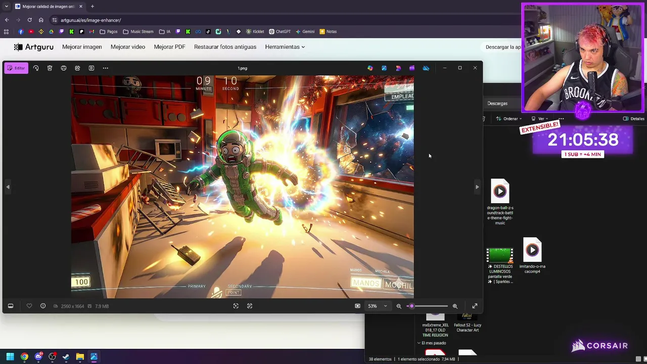The height and width of the screenshot is (364, 647).
Task: Open Chrome tab search dropdown
Action: (x=6, y=7)
